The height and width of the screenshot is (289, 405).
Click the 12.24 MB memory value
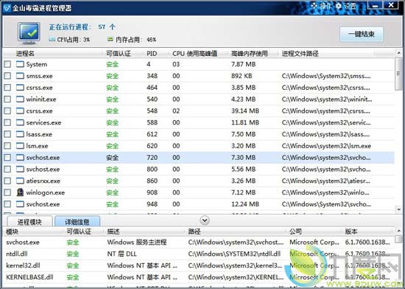pyautogui.click(x=245, y=204)
